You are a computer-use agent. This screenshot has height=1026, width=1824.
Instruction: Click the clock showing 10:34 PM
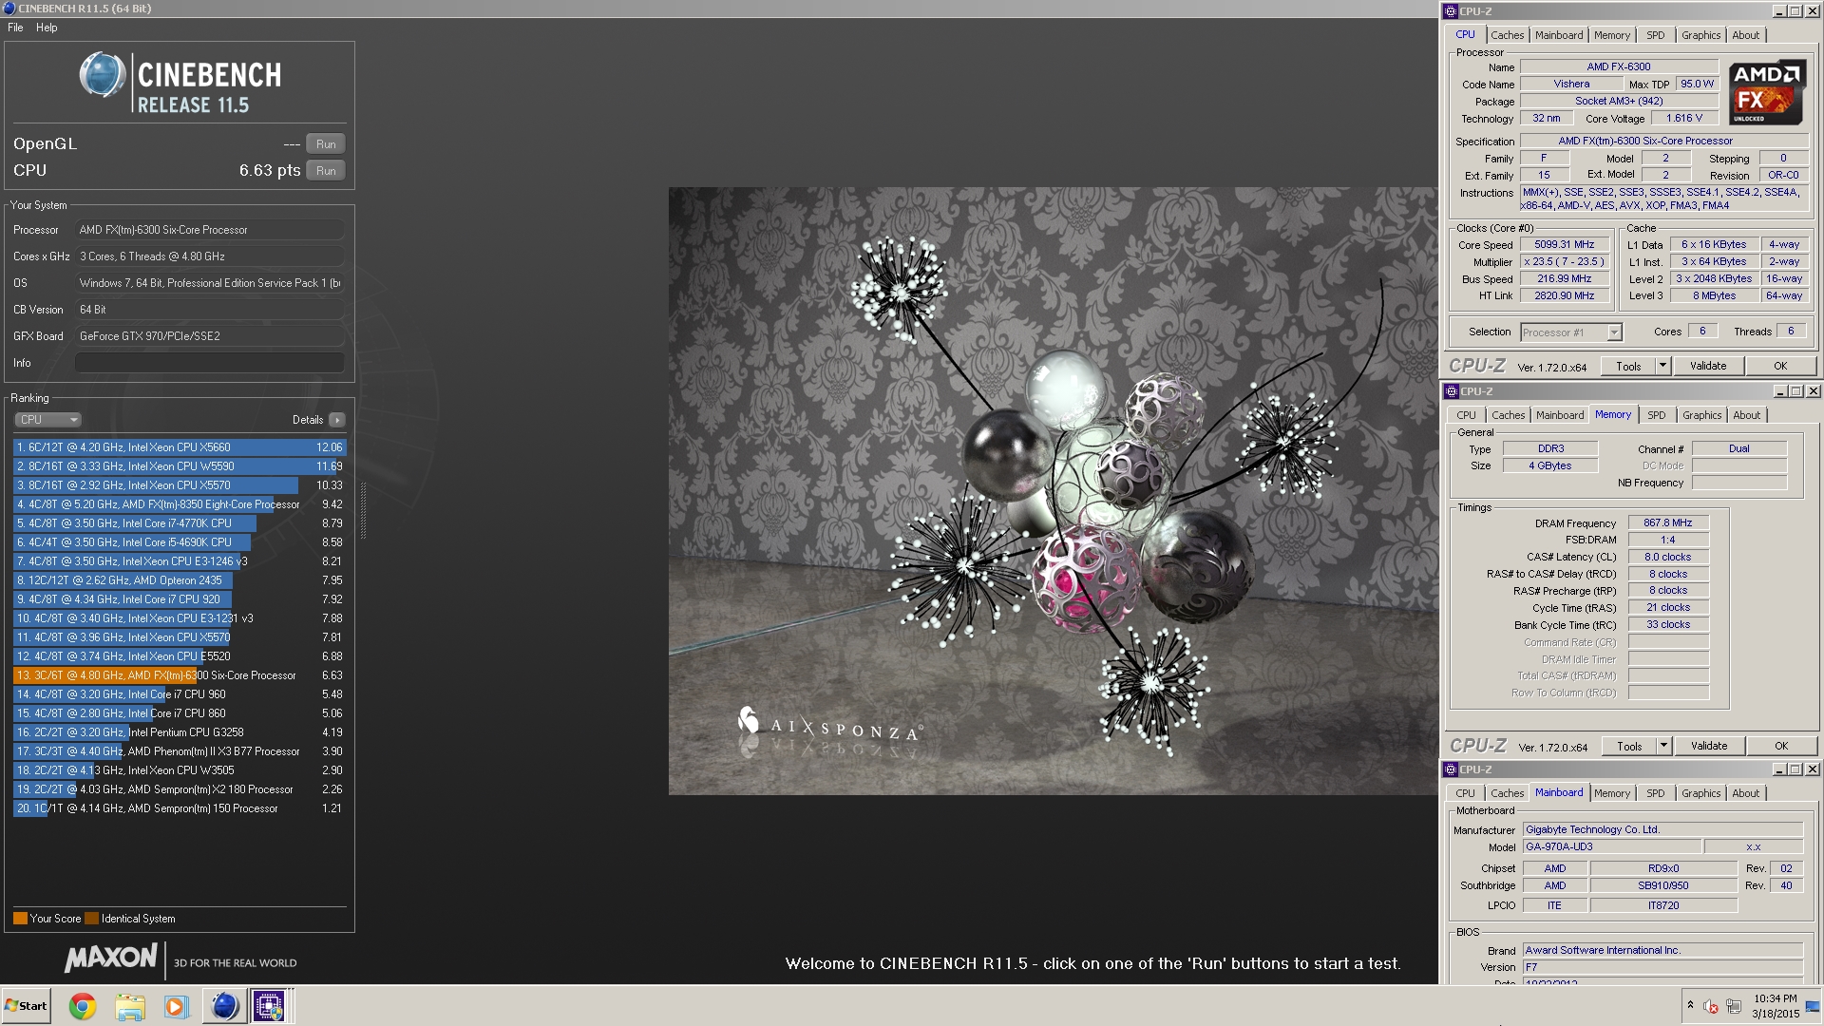(x=1775, y=998)
